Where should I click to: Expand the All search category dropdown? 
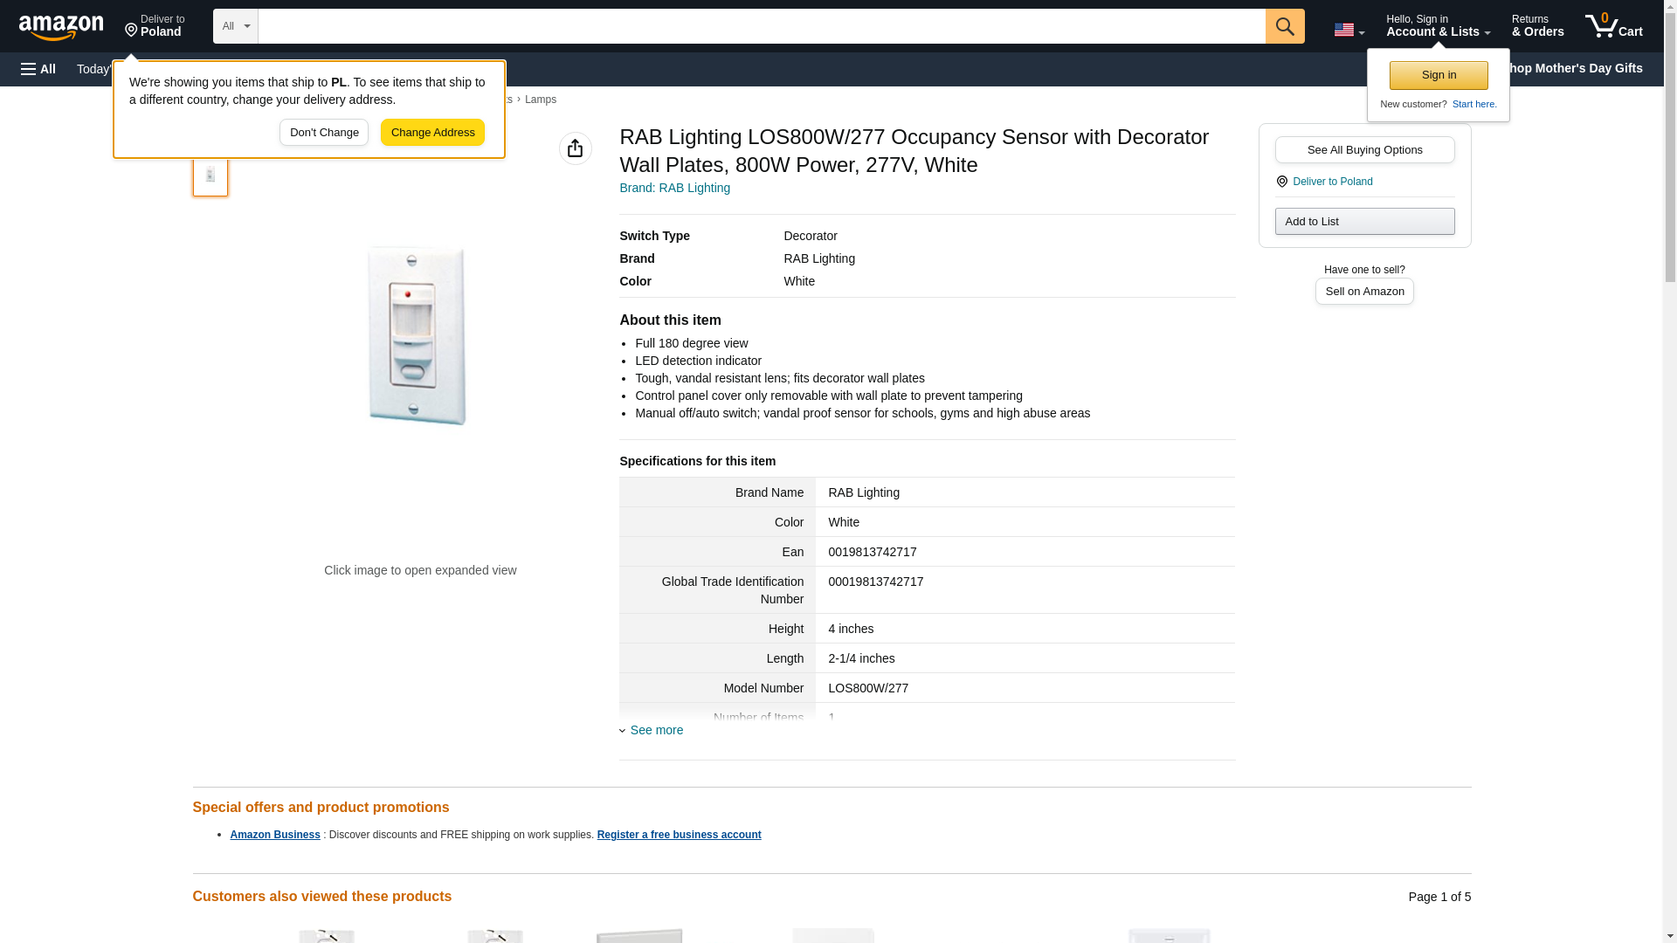[x=235, y=26]
